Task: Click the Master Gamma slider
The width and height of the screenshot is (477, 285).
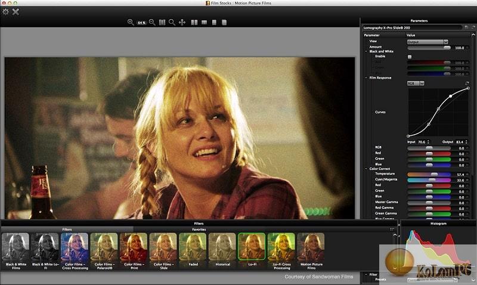Action: (x=429, y=203)
